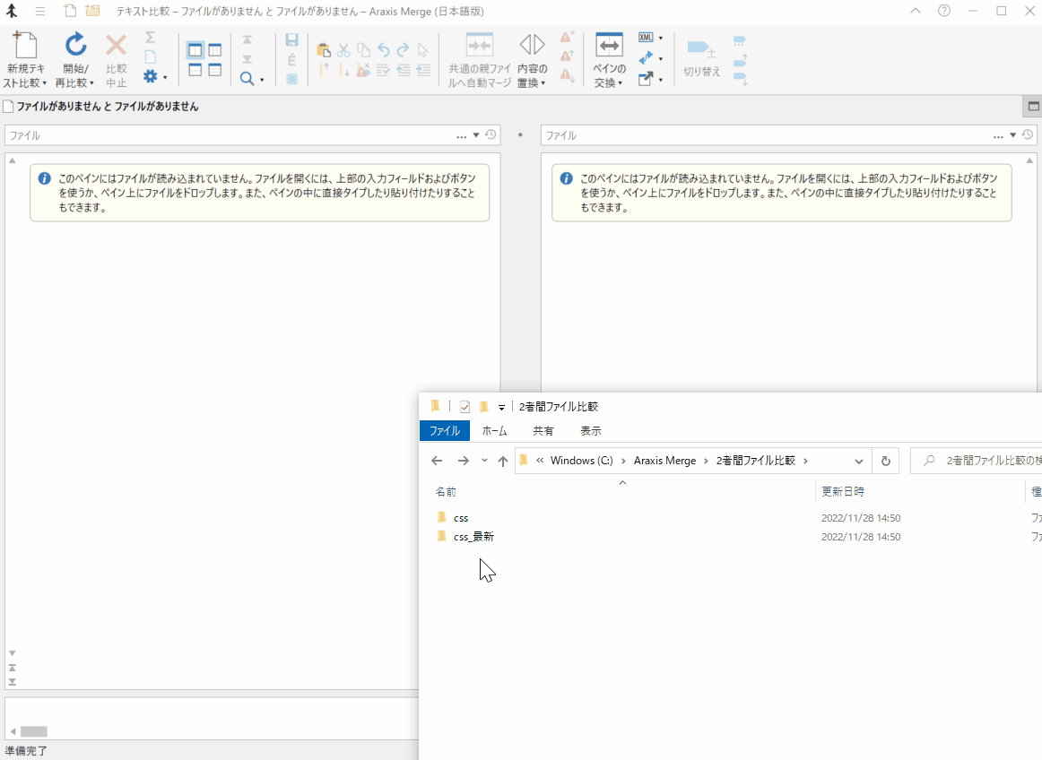Screen dimensions: 1042x760
Task: Click the left pane ファイル path field
Action: [x=224, y=135]
